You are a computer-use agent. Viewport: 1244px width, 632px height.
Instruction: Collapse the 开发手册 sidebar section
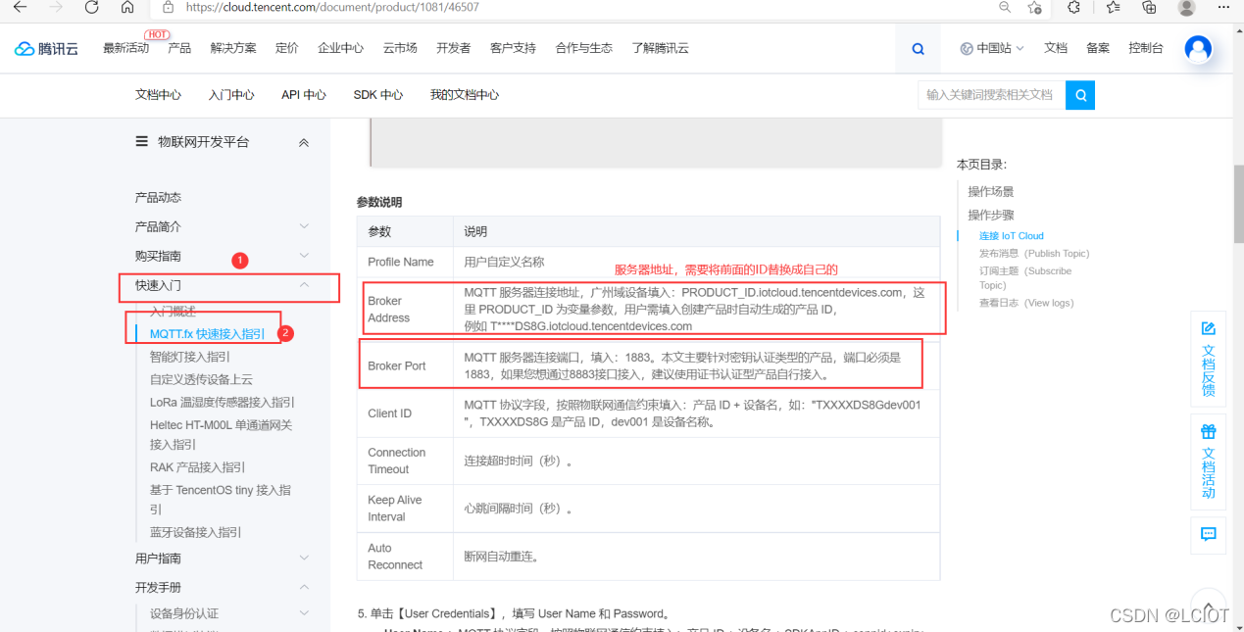click(304, 588)
